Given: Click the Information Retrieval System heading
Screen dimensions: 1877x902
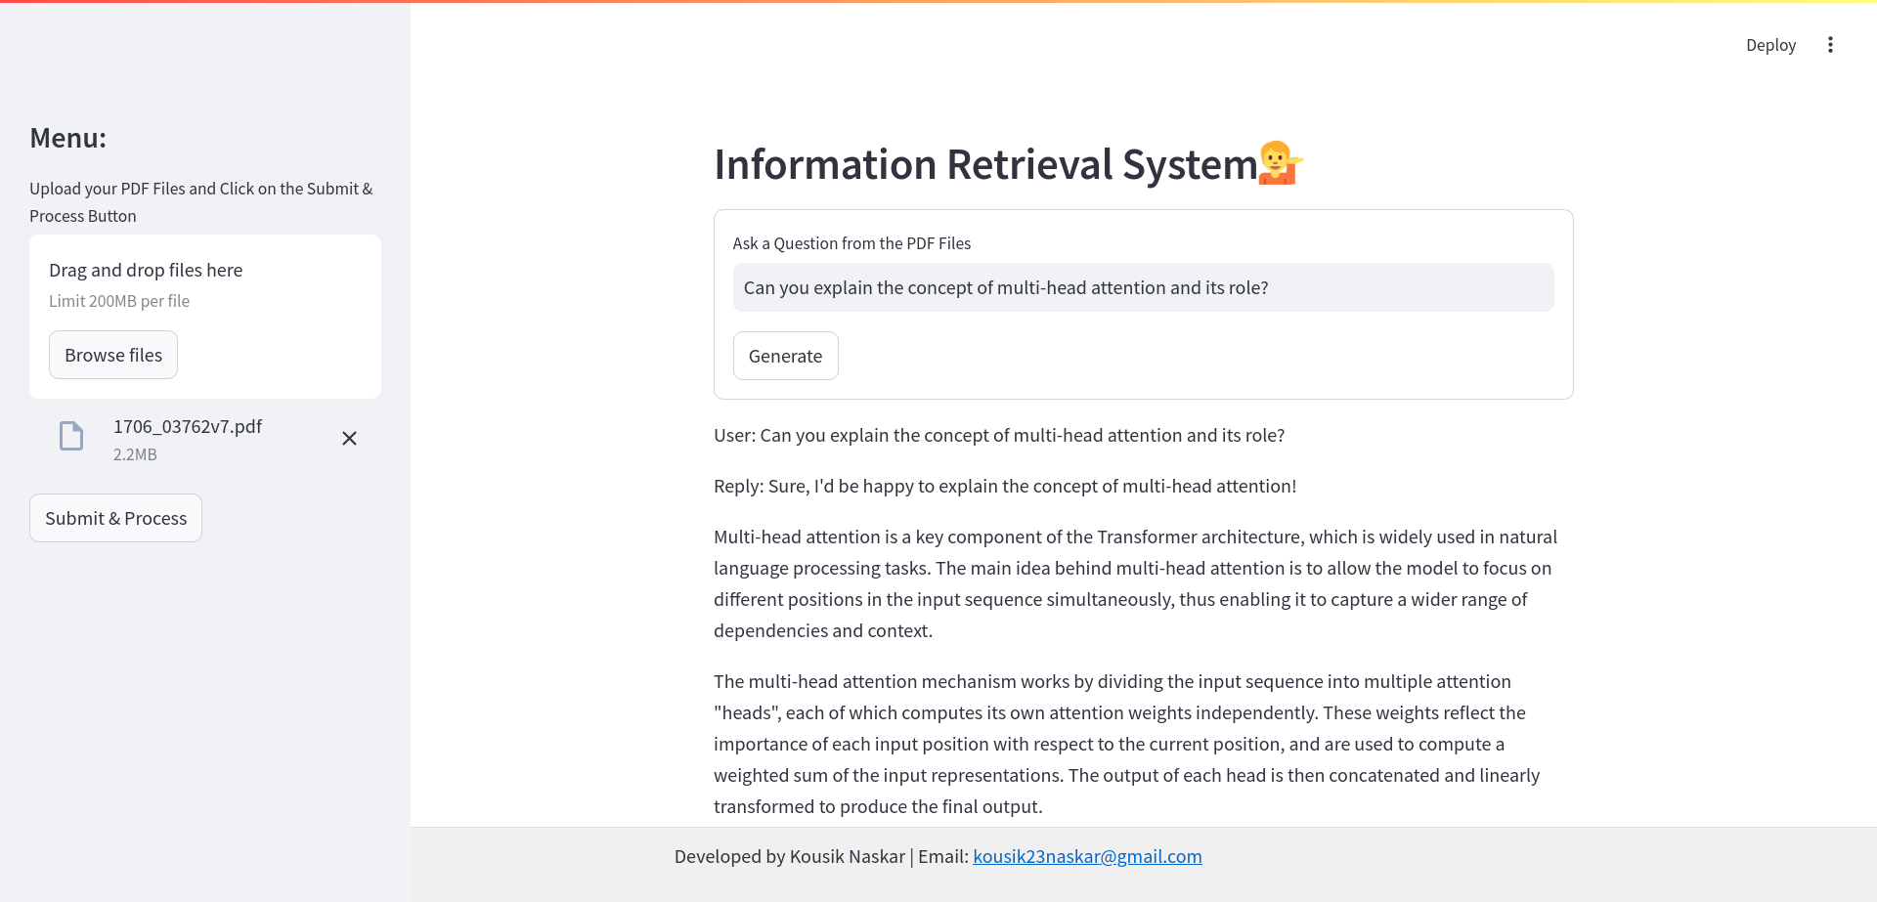Looking at the screenshot, I should tap(984, 164).
